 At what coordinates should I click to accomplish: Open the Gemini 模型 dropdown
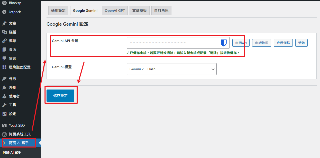pos(171,69)
